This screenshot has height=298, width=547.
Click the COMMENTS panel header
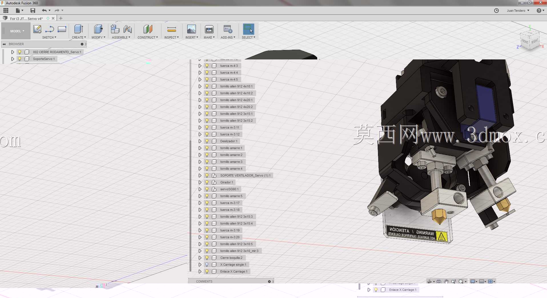231,281
